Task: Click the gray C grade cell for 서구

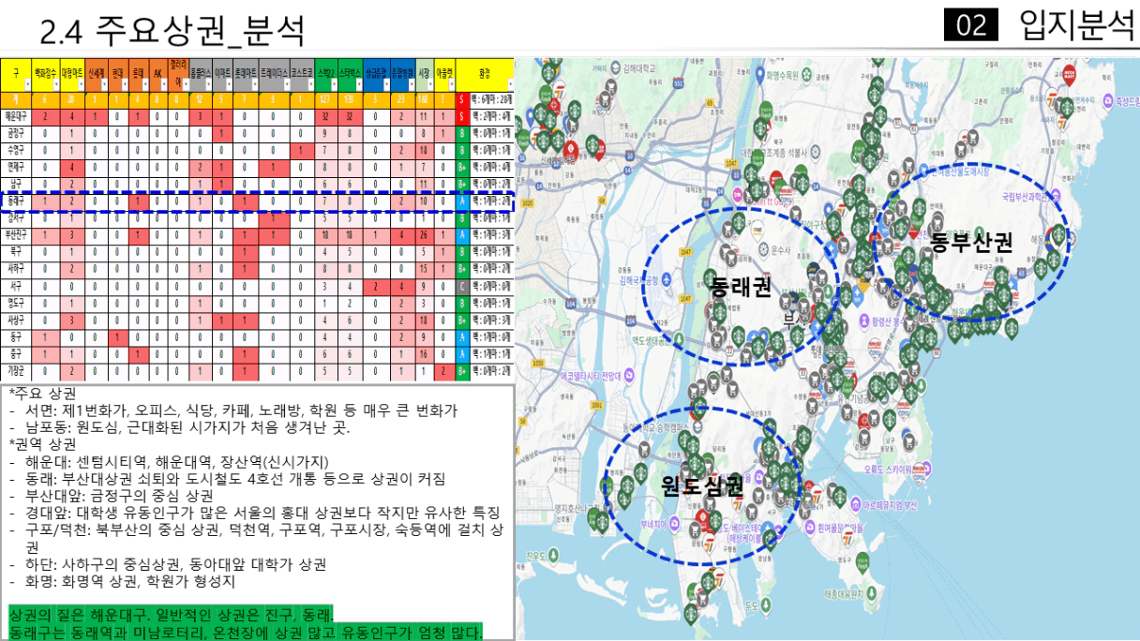Action: click(x=462, y=286)
